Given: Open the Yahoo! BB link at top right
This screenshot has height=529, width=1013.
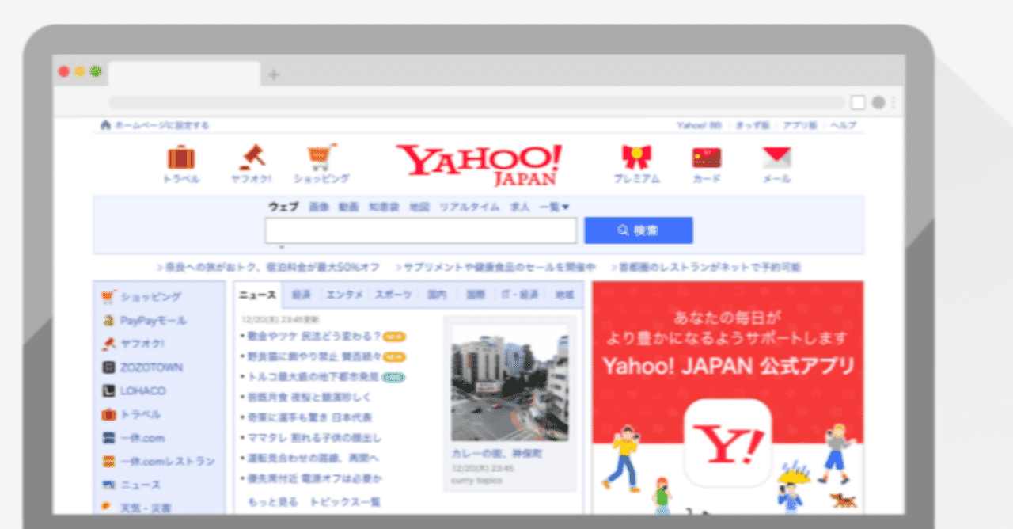Looking at the screenshot, I should coord(700,125).
